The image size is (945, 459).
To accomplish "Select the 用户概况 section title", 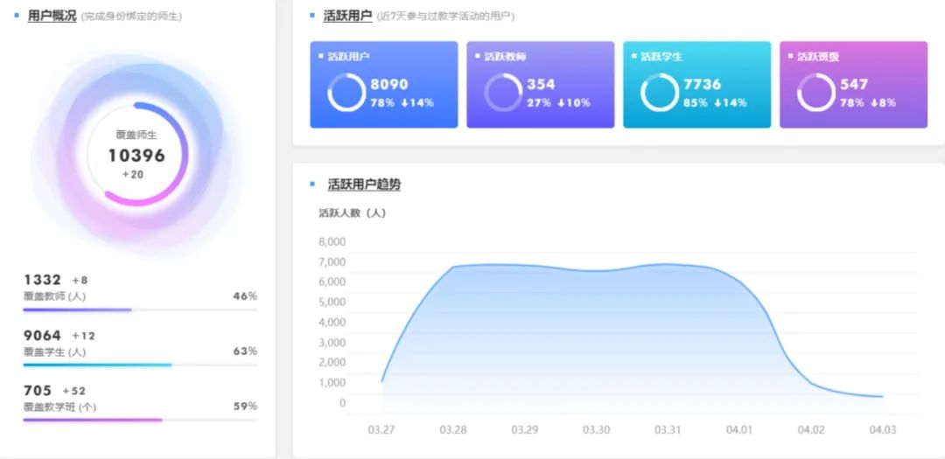I will [x=52, y=16].
